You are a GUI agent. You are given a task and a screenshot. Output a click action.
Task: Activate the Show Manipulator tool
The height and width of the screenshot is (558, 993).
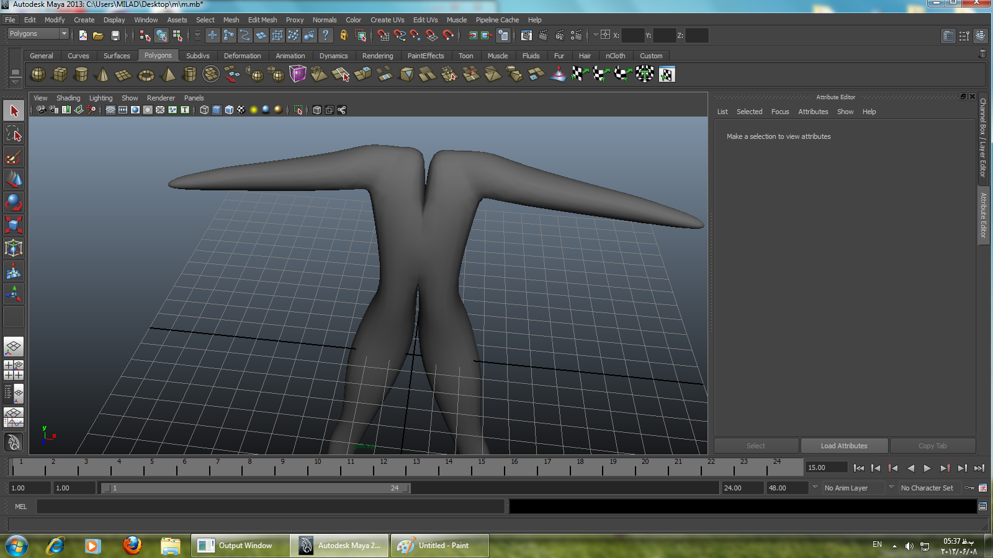[x=14, y=294]
